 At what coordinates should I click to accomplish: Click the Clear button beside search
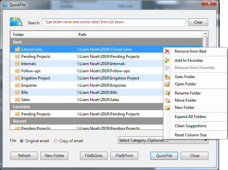(198, 22)
